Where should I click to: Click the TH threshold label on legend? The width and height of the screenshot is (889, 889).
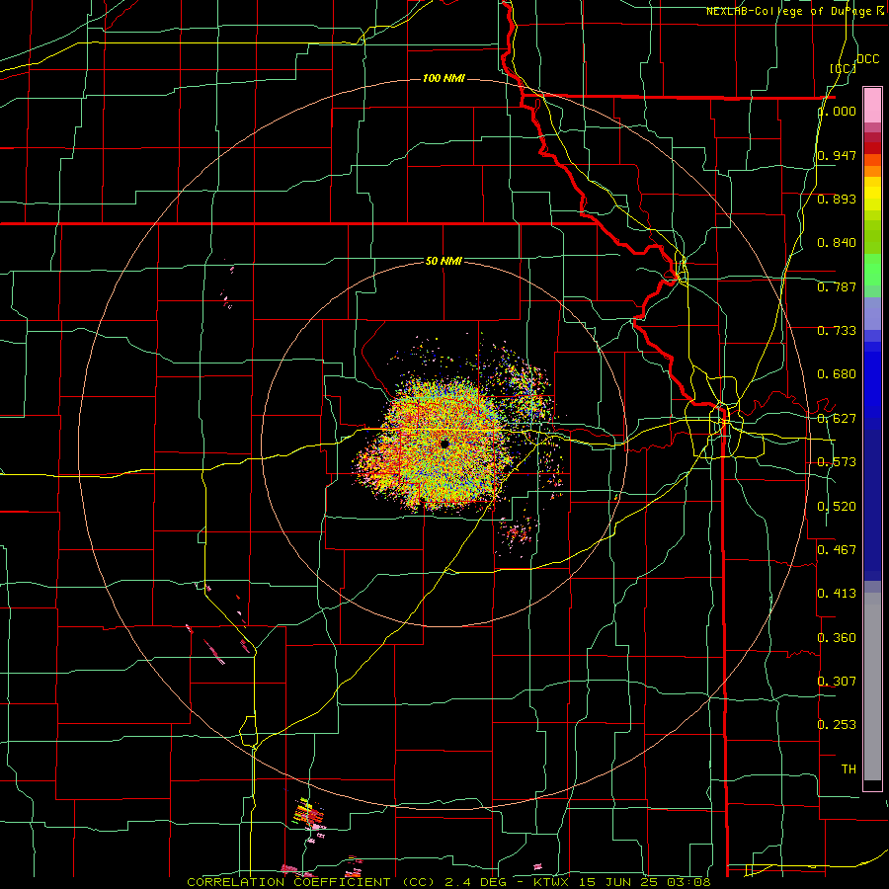coord(849,768)
